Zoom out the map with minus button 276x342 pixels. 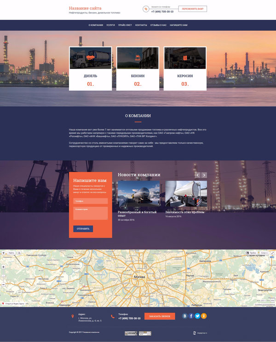tap(3, 284)
